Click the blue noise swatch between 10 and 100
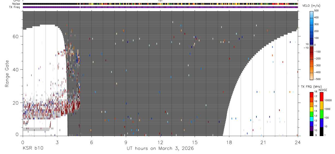The width and height of the screenshot is (335, 154). pyautogui.click(x=322, y=123)
